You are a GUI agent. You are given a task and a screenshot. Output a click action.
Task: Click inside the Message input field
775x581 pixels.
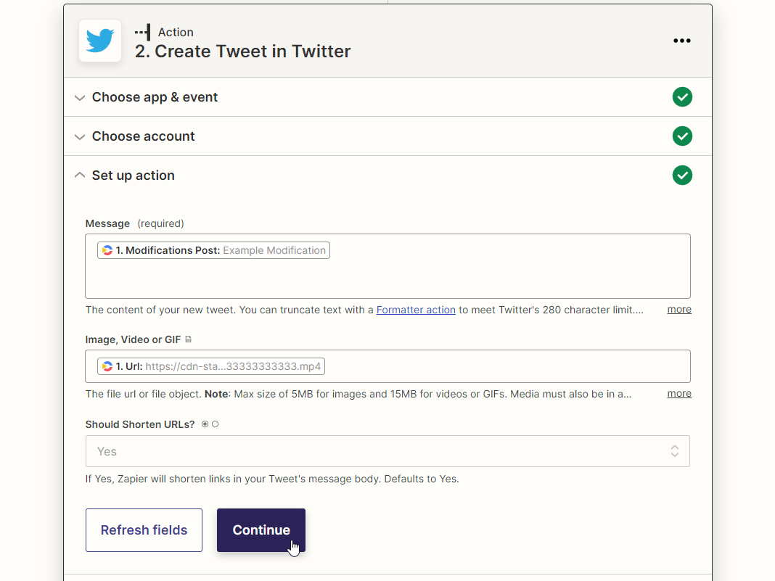click(x=387, y=266)
